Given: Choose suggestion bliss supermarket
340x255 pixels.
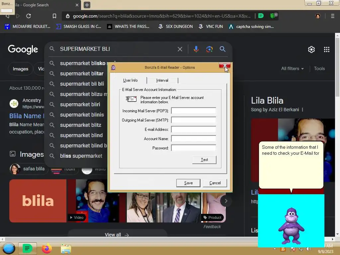Looking at the screenshot, I should [81, 156].
